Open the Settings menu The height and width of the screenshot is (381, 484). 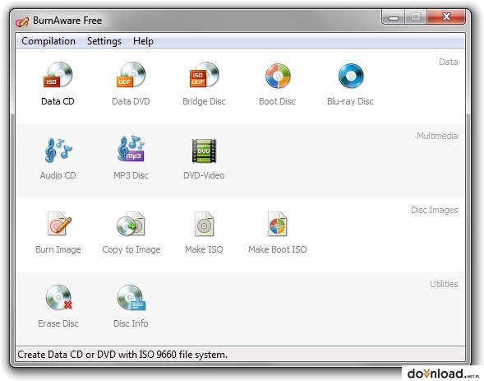coord(104,41)
